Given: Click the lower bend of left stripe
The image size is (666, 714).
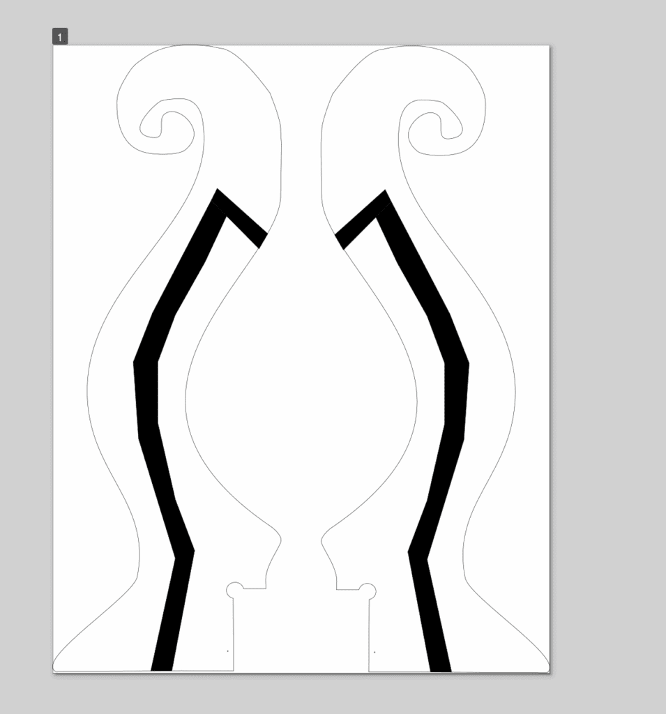Looking at the screenshot, I should coord(184,552).
